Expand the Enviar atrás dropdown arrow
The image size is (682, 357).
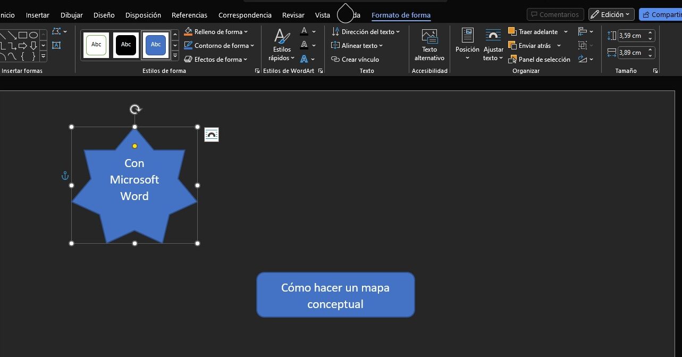pyautogui.click(x=559, y=46)
